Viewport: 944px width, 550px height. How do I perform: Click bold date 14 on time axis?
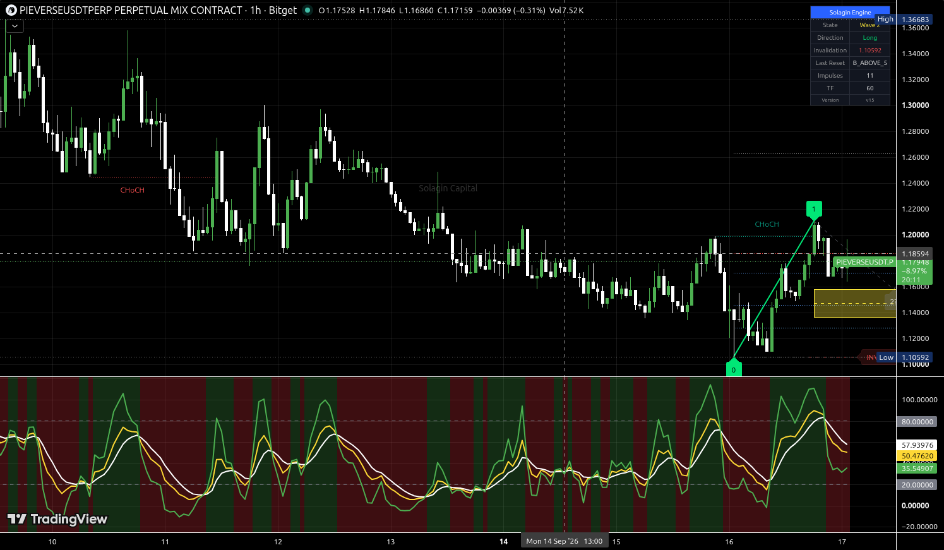[503, 542]
